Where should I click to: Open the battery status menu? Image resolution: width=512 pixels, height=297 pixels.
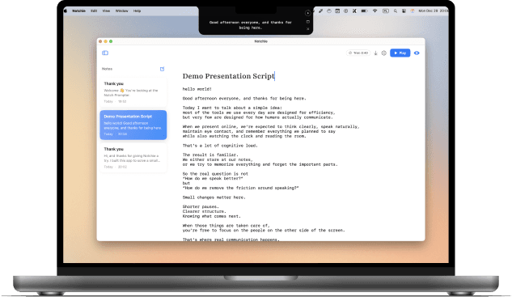click(x=364, y=11)
